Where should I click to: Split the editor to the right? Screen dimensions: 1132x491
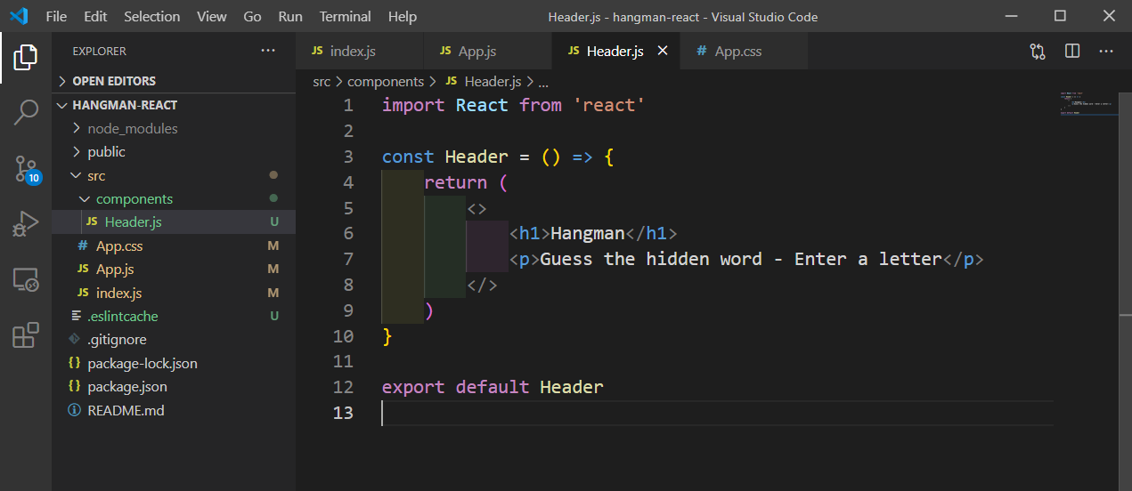tap(1072, 52)
